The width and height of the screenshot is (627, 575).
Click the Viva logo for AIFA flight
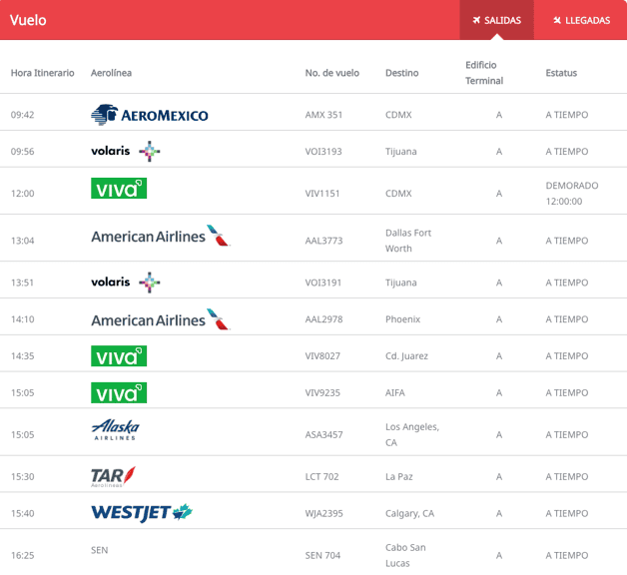point(119,392)
